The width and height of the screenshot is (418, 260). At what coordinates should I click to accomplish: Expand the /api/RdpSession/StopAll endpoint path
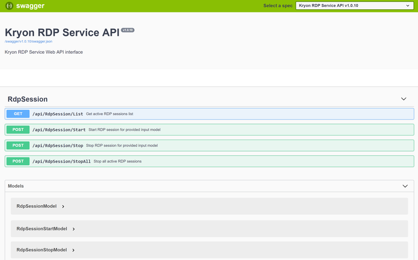(62, 162)
